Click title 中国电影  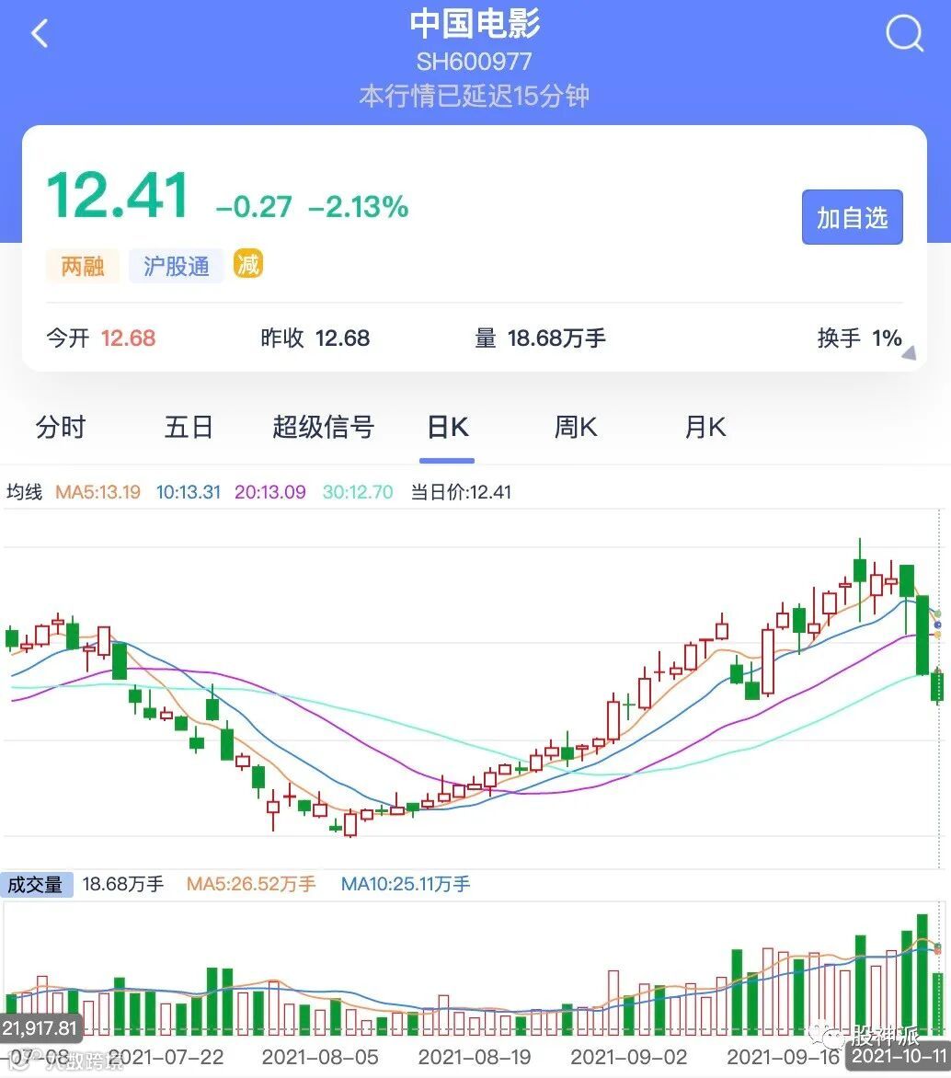475,23
